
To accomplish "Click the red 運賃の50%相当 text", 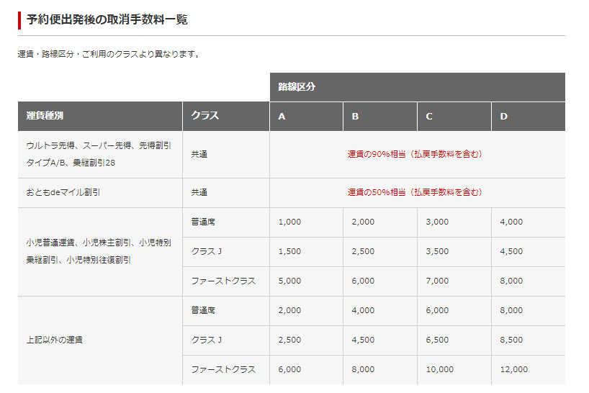I will (415, 193).
